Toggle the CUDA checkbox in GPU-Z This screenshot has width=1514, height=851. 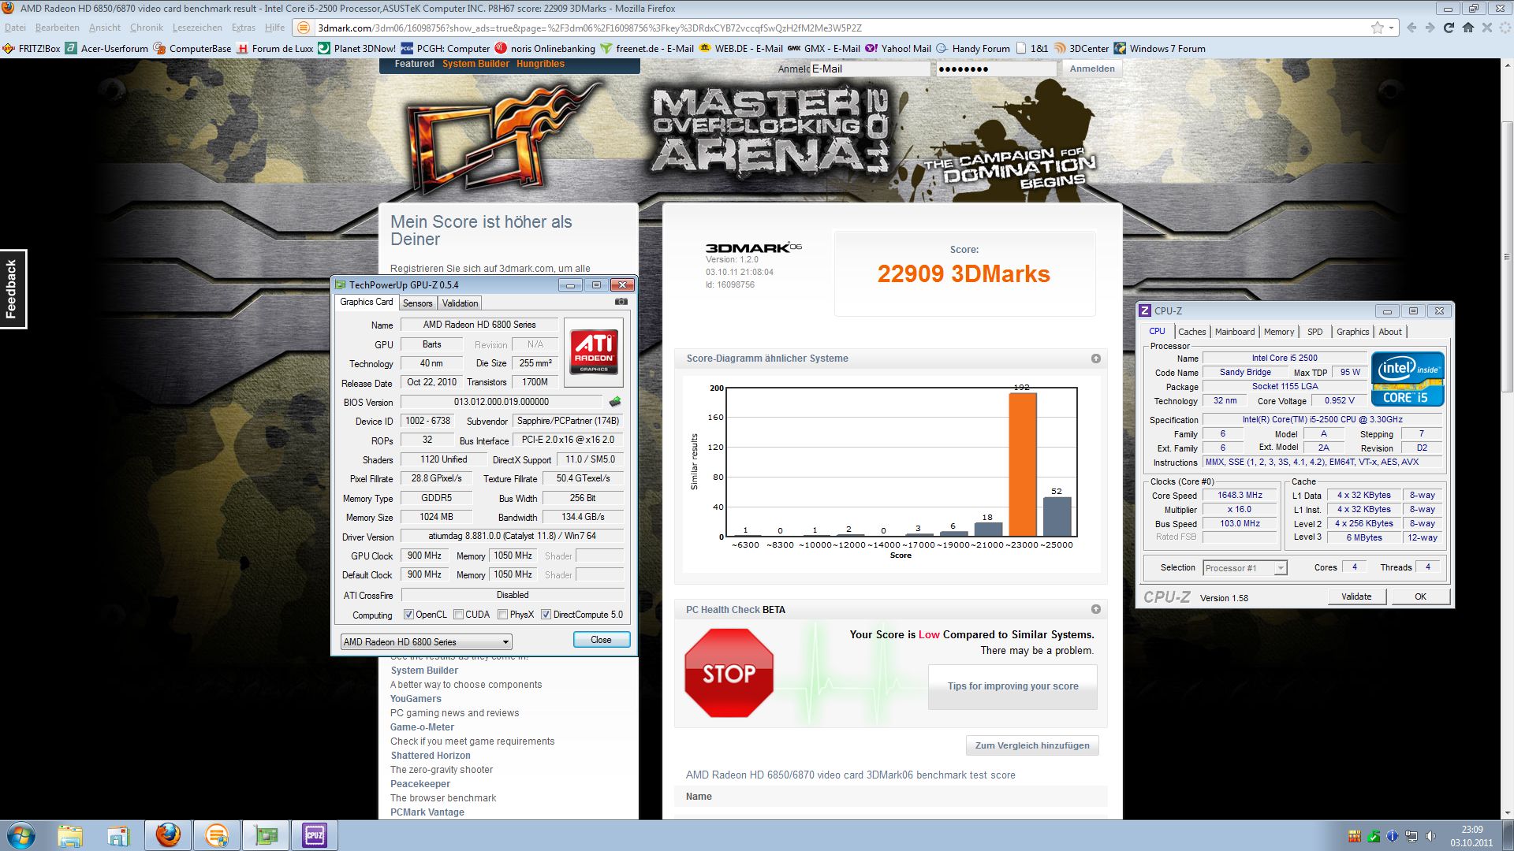coord(458,615)
